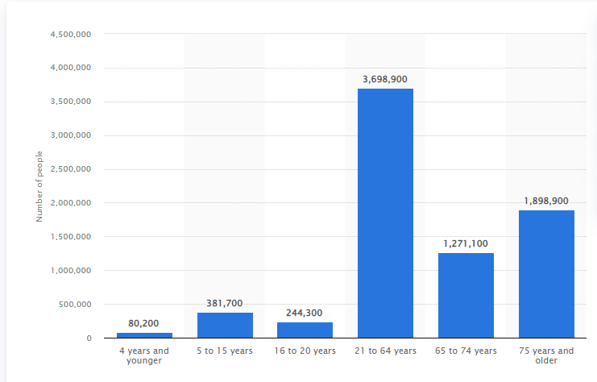
Task: Click the 2,500,000 y-axis tick label
Action: click(71, 168)
